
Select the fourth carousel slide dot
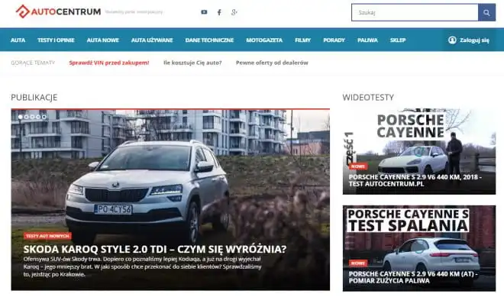[x=38, y=117]
